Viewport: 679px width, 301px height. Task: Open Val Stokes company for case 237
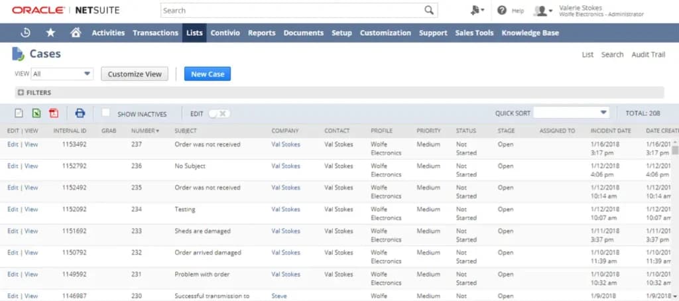[286, 145]
